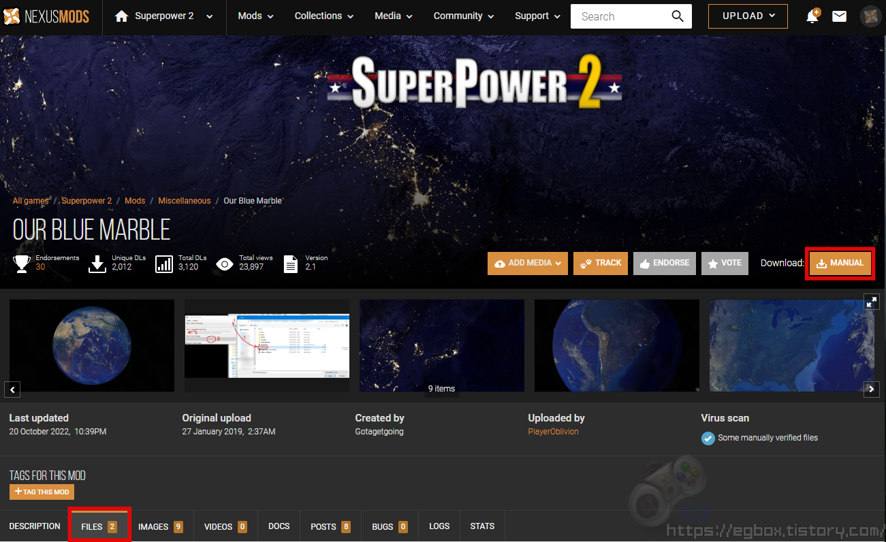Click the home icon beside Superpower 2

tap(121, 16)
